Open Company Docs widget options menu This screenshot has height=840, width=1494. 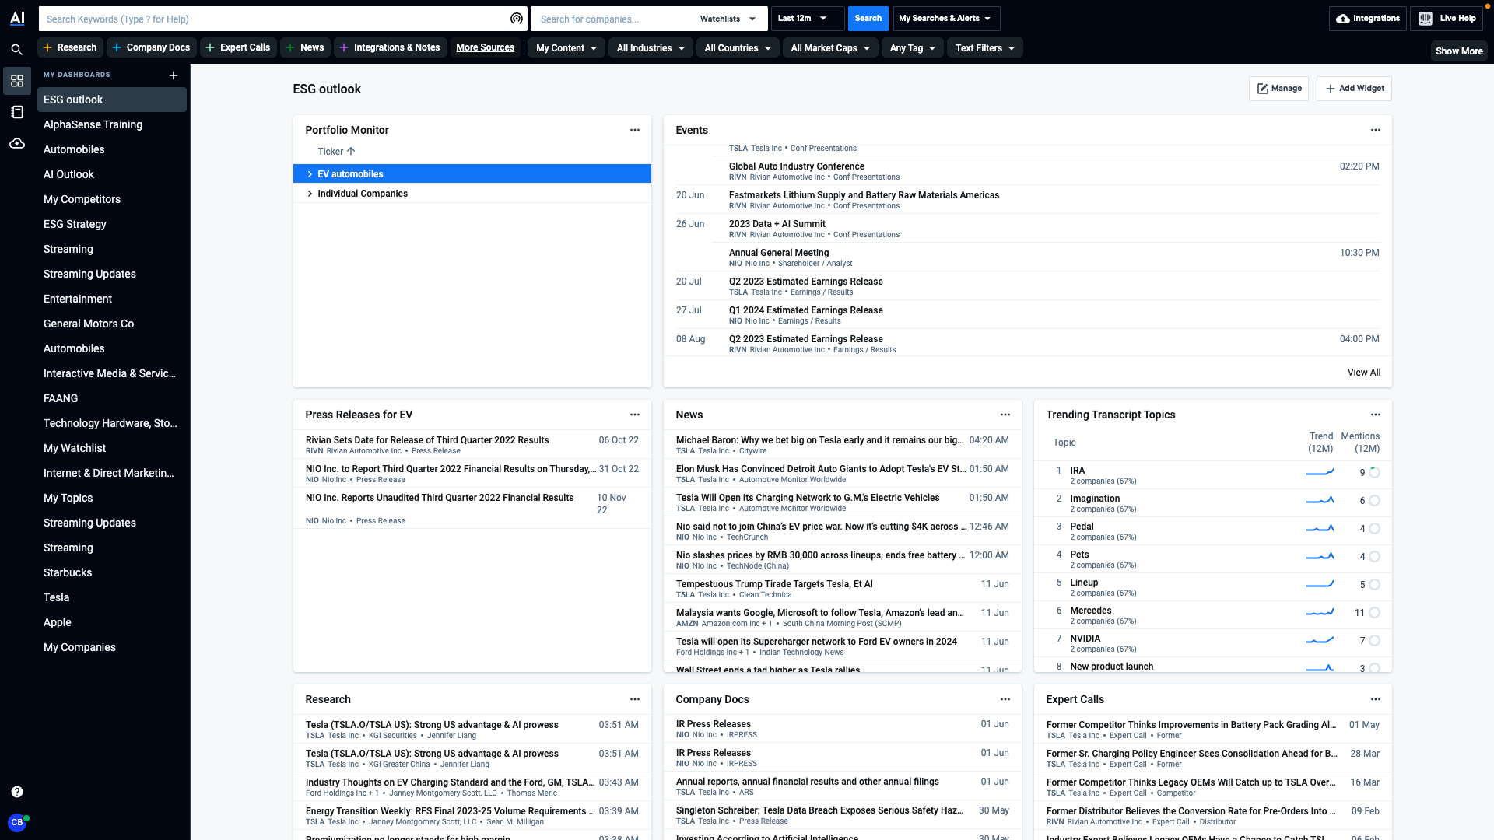(x=1005, y=699)
